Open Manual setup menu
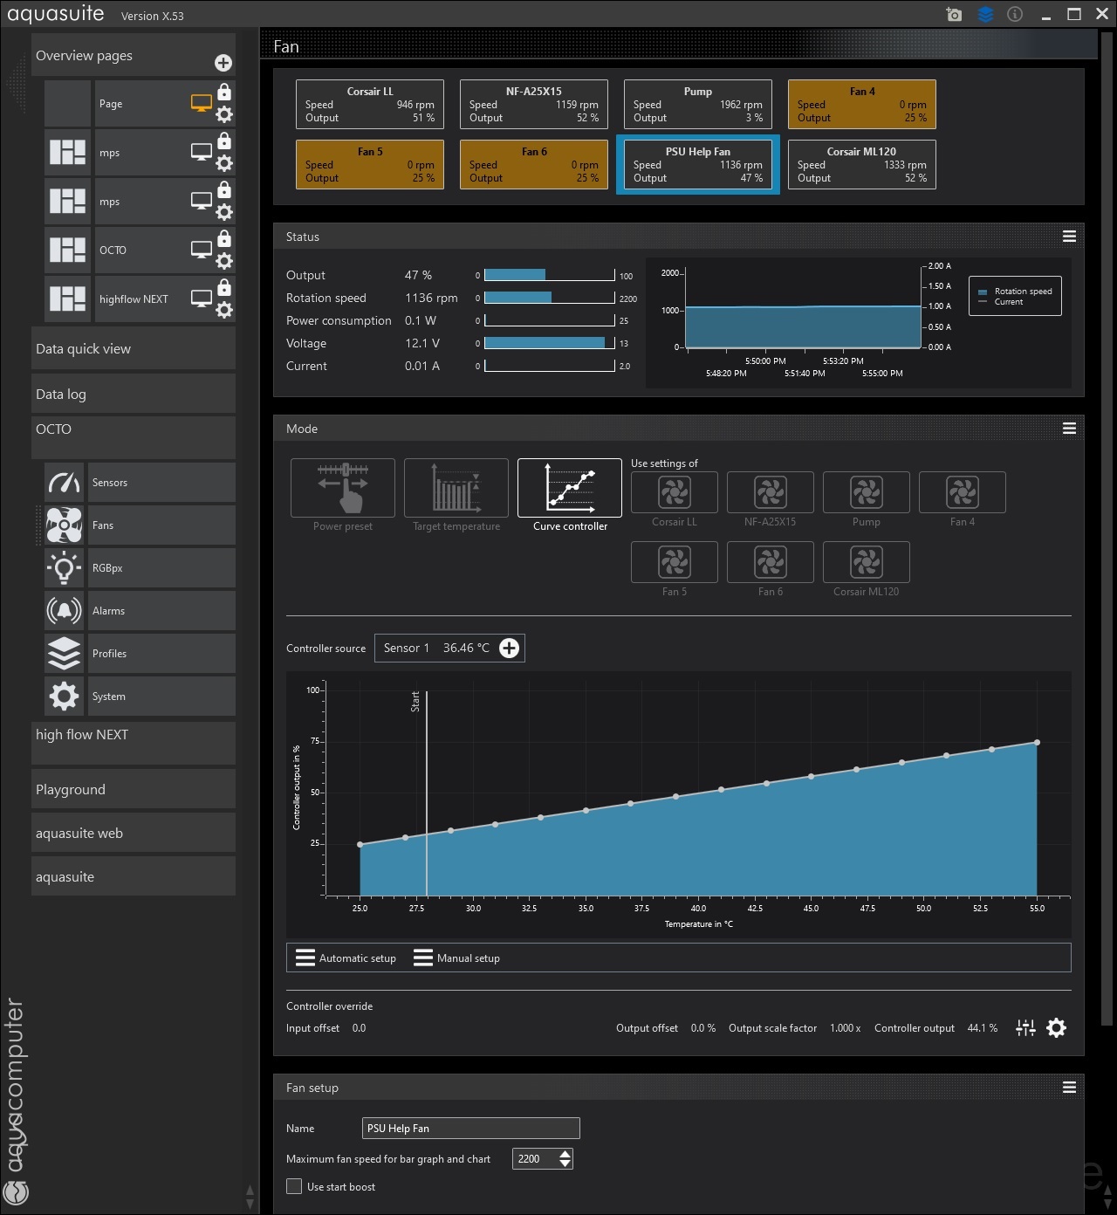1117x1215 pixels. click(456, 958)
